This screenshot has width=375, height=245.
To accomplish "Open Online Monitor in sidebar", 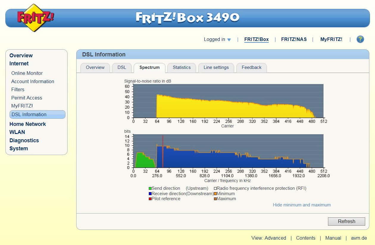I will [27, 73].
